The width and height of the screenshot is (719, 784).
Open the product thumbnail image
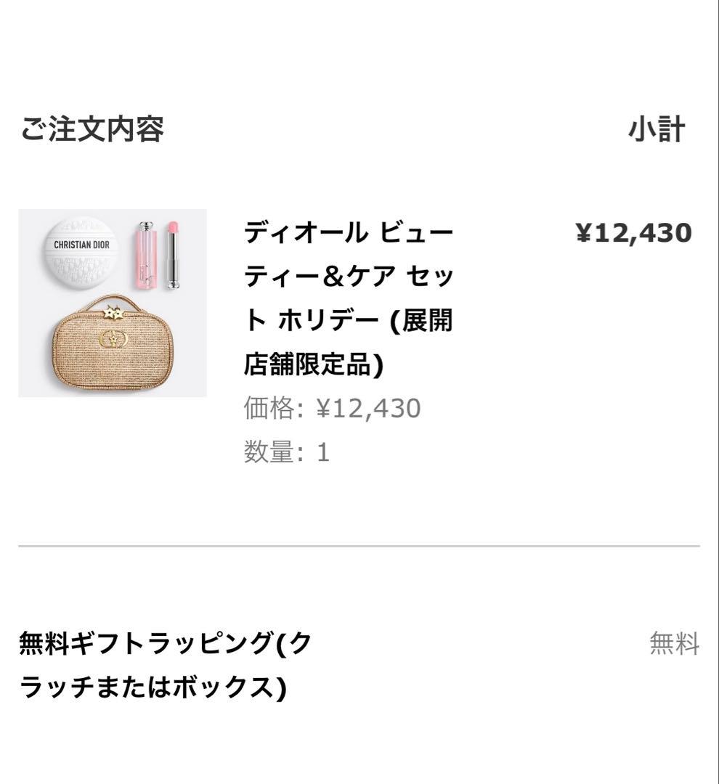tap(113, 303)
